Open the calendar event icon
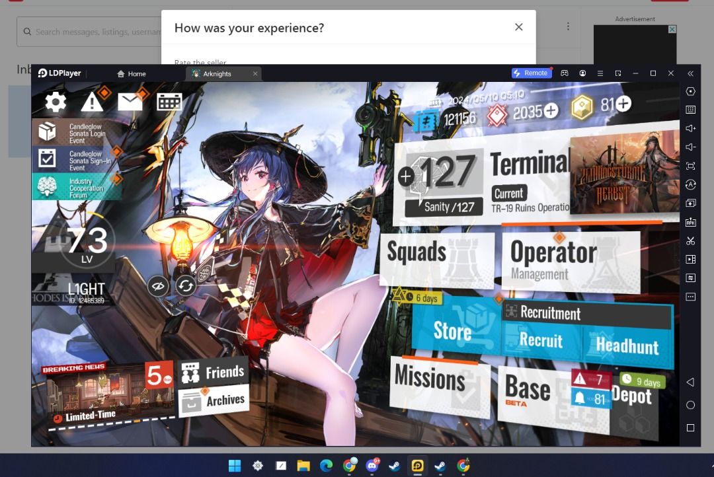 169,102
